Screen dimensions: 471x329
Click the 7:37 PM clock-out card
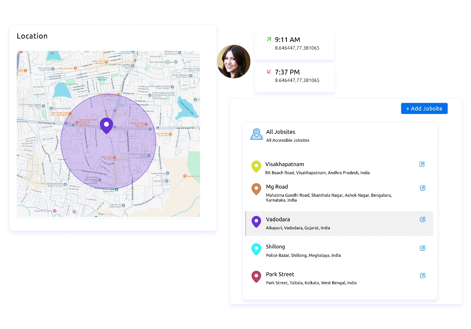pyautogui.click(x=295, y=78)
